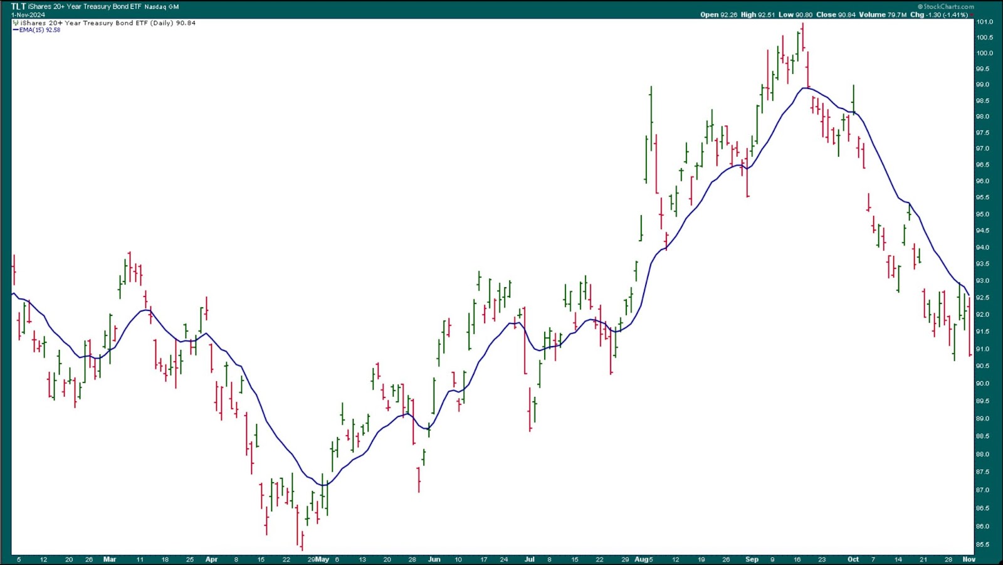1003x565 pixels.
Task: Click the Open 92.26 value
Action: click(719, 14)
